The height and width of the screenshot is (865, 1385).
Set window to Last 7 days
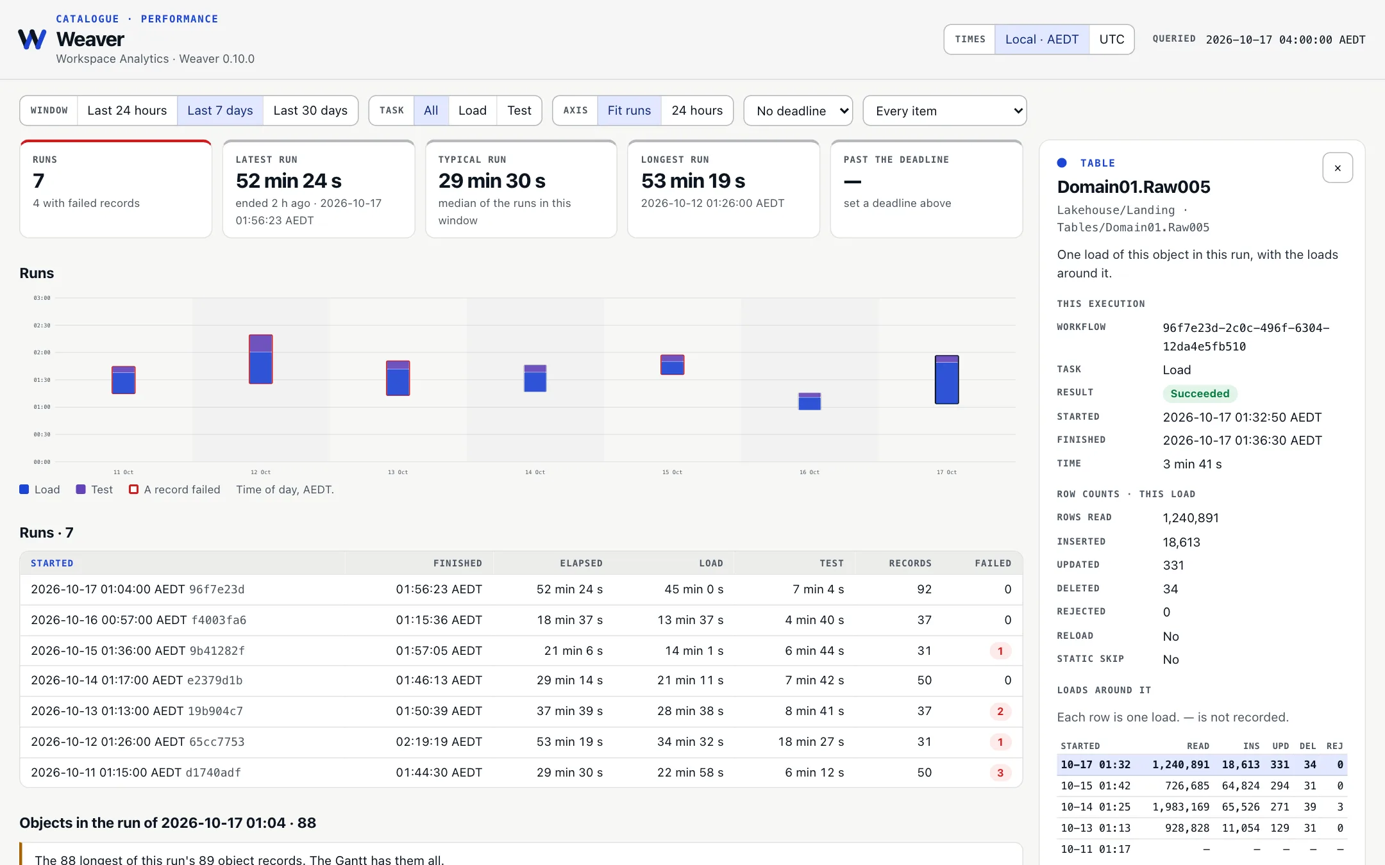(x=220, y=110)
